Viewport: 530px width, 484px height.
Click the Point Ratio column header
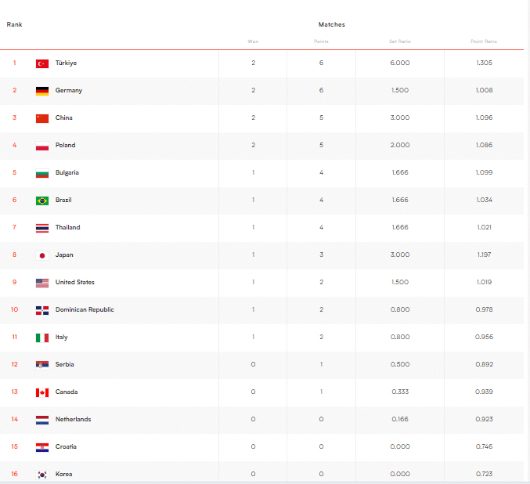point(484,42)
